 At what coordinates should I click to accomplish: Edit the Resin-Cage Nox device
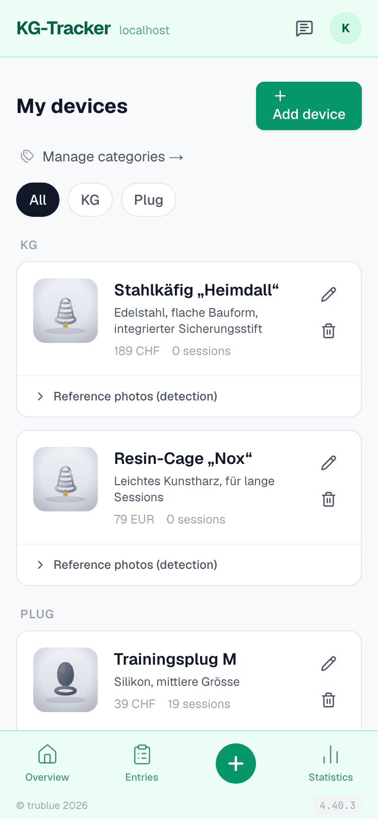(329, 462)
